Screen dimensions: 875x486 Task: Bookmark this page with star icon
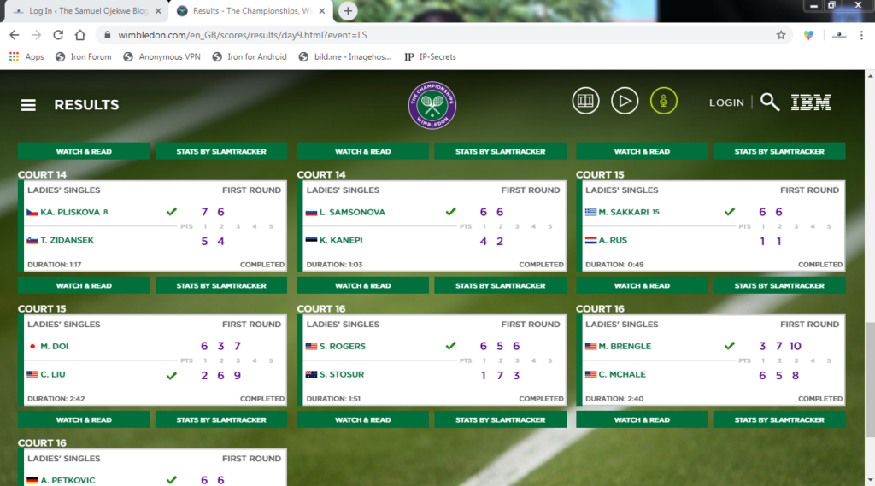[x=781, y=35]
